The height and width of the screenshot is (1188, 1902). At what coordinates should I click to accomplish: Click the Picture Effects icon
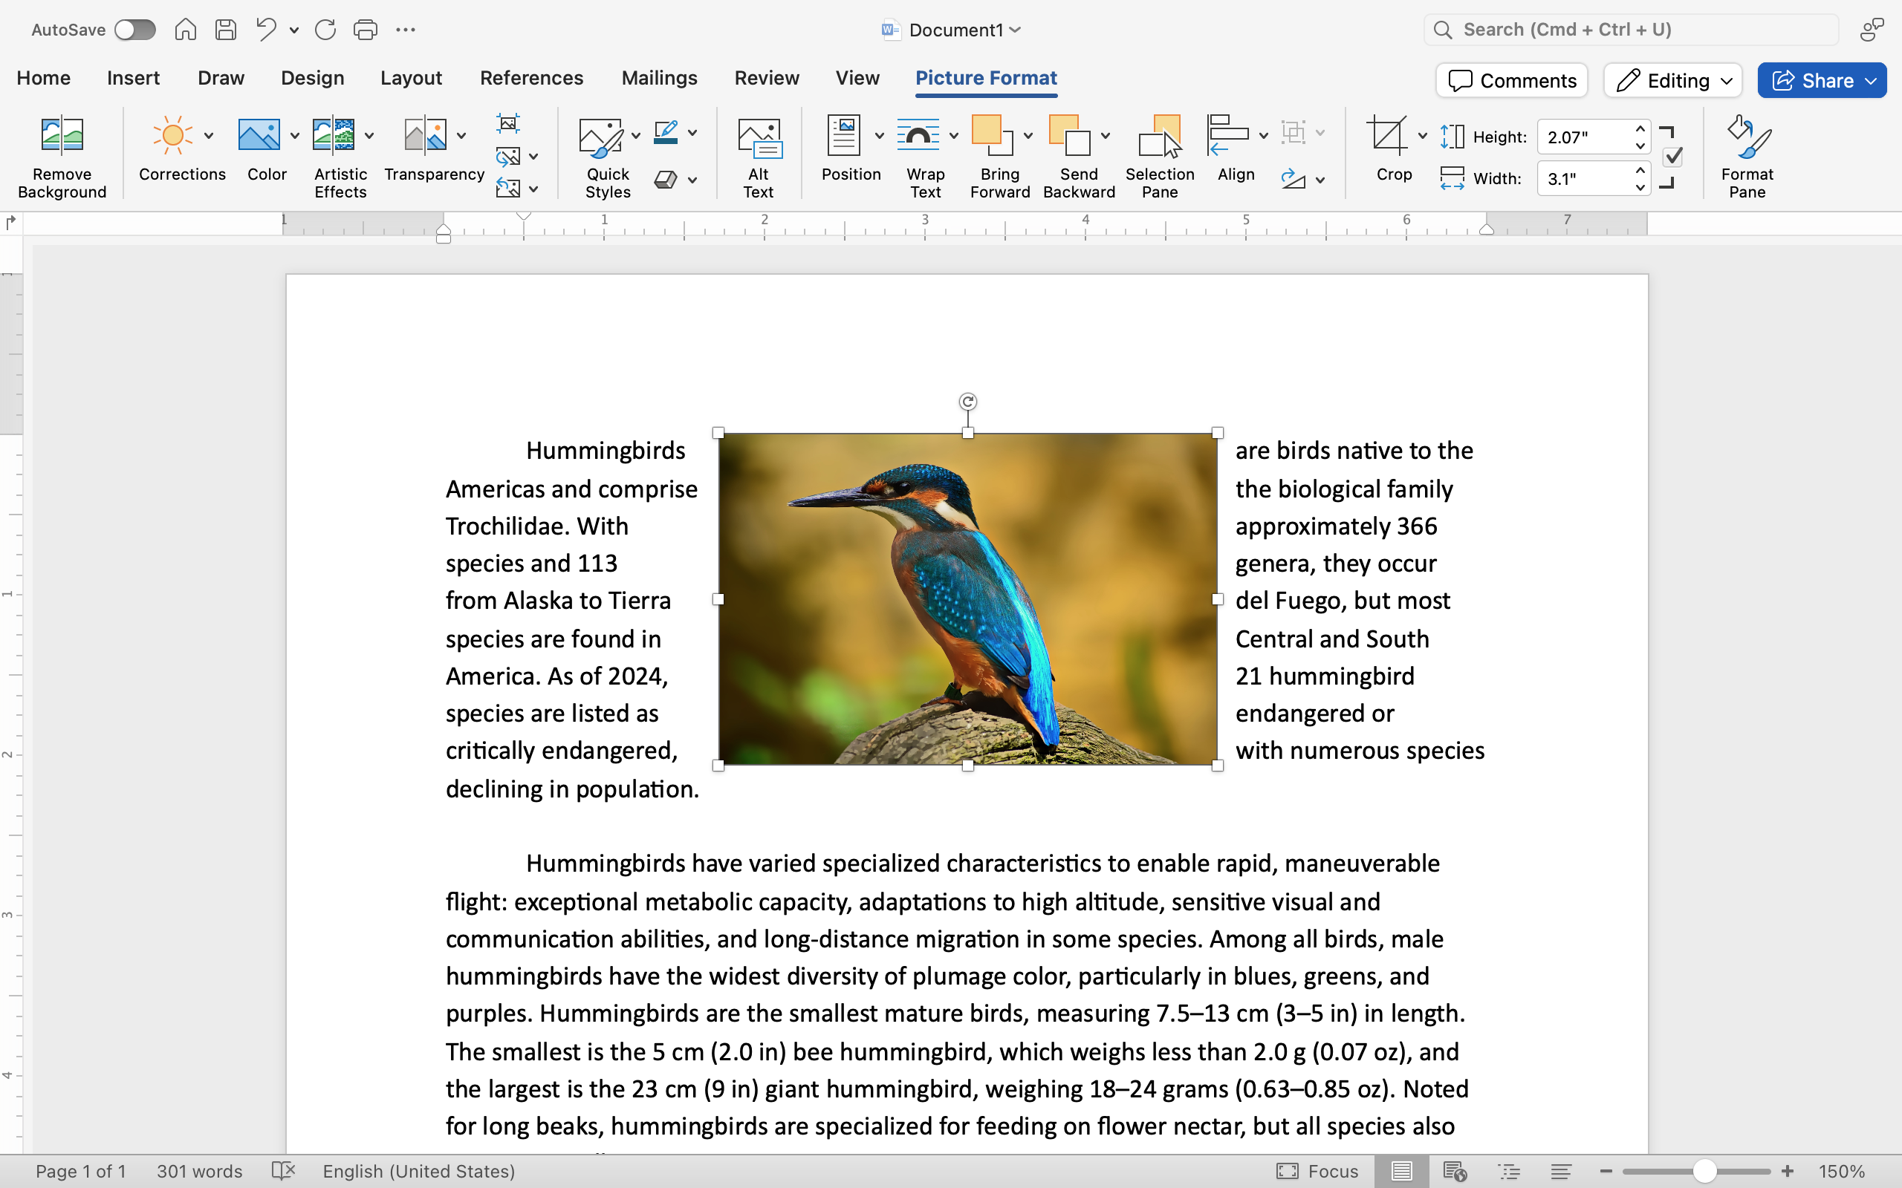(666, 180)
